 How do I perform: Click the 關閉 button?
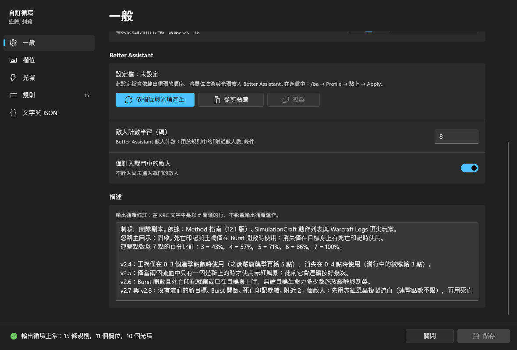[430, 336]
